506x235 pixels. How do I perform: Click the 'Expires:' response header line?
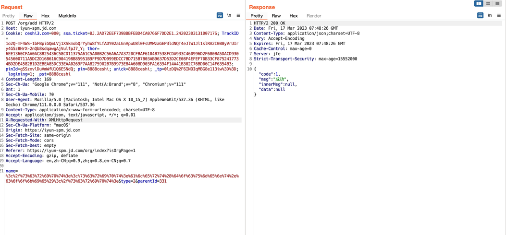click(299, 44)
